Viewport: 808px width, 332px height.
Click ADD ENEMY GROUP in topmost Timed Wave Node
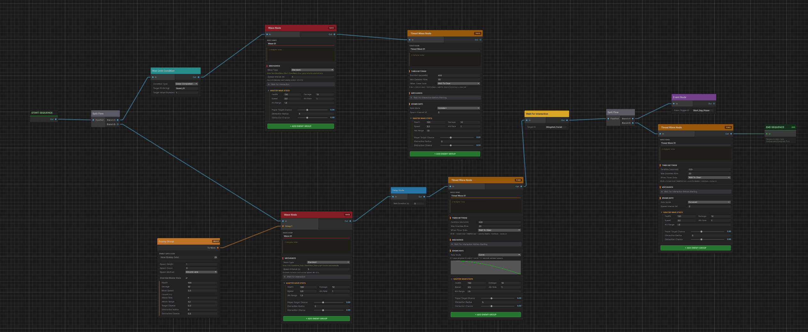point(445,154)
